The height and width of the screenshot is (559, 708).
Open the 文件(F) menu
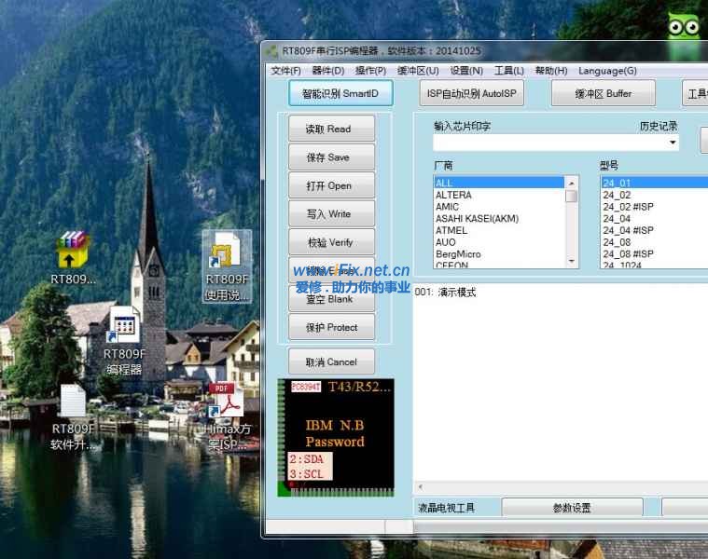coord(285,71)
